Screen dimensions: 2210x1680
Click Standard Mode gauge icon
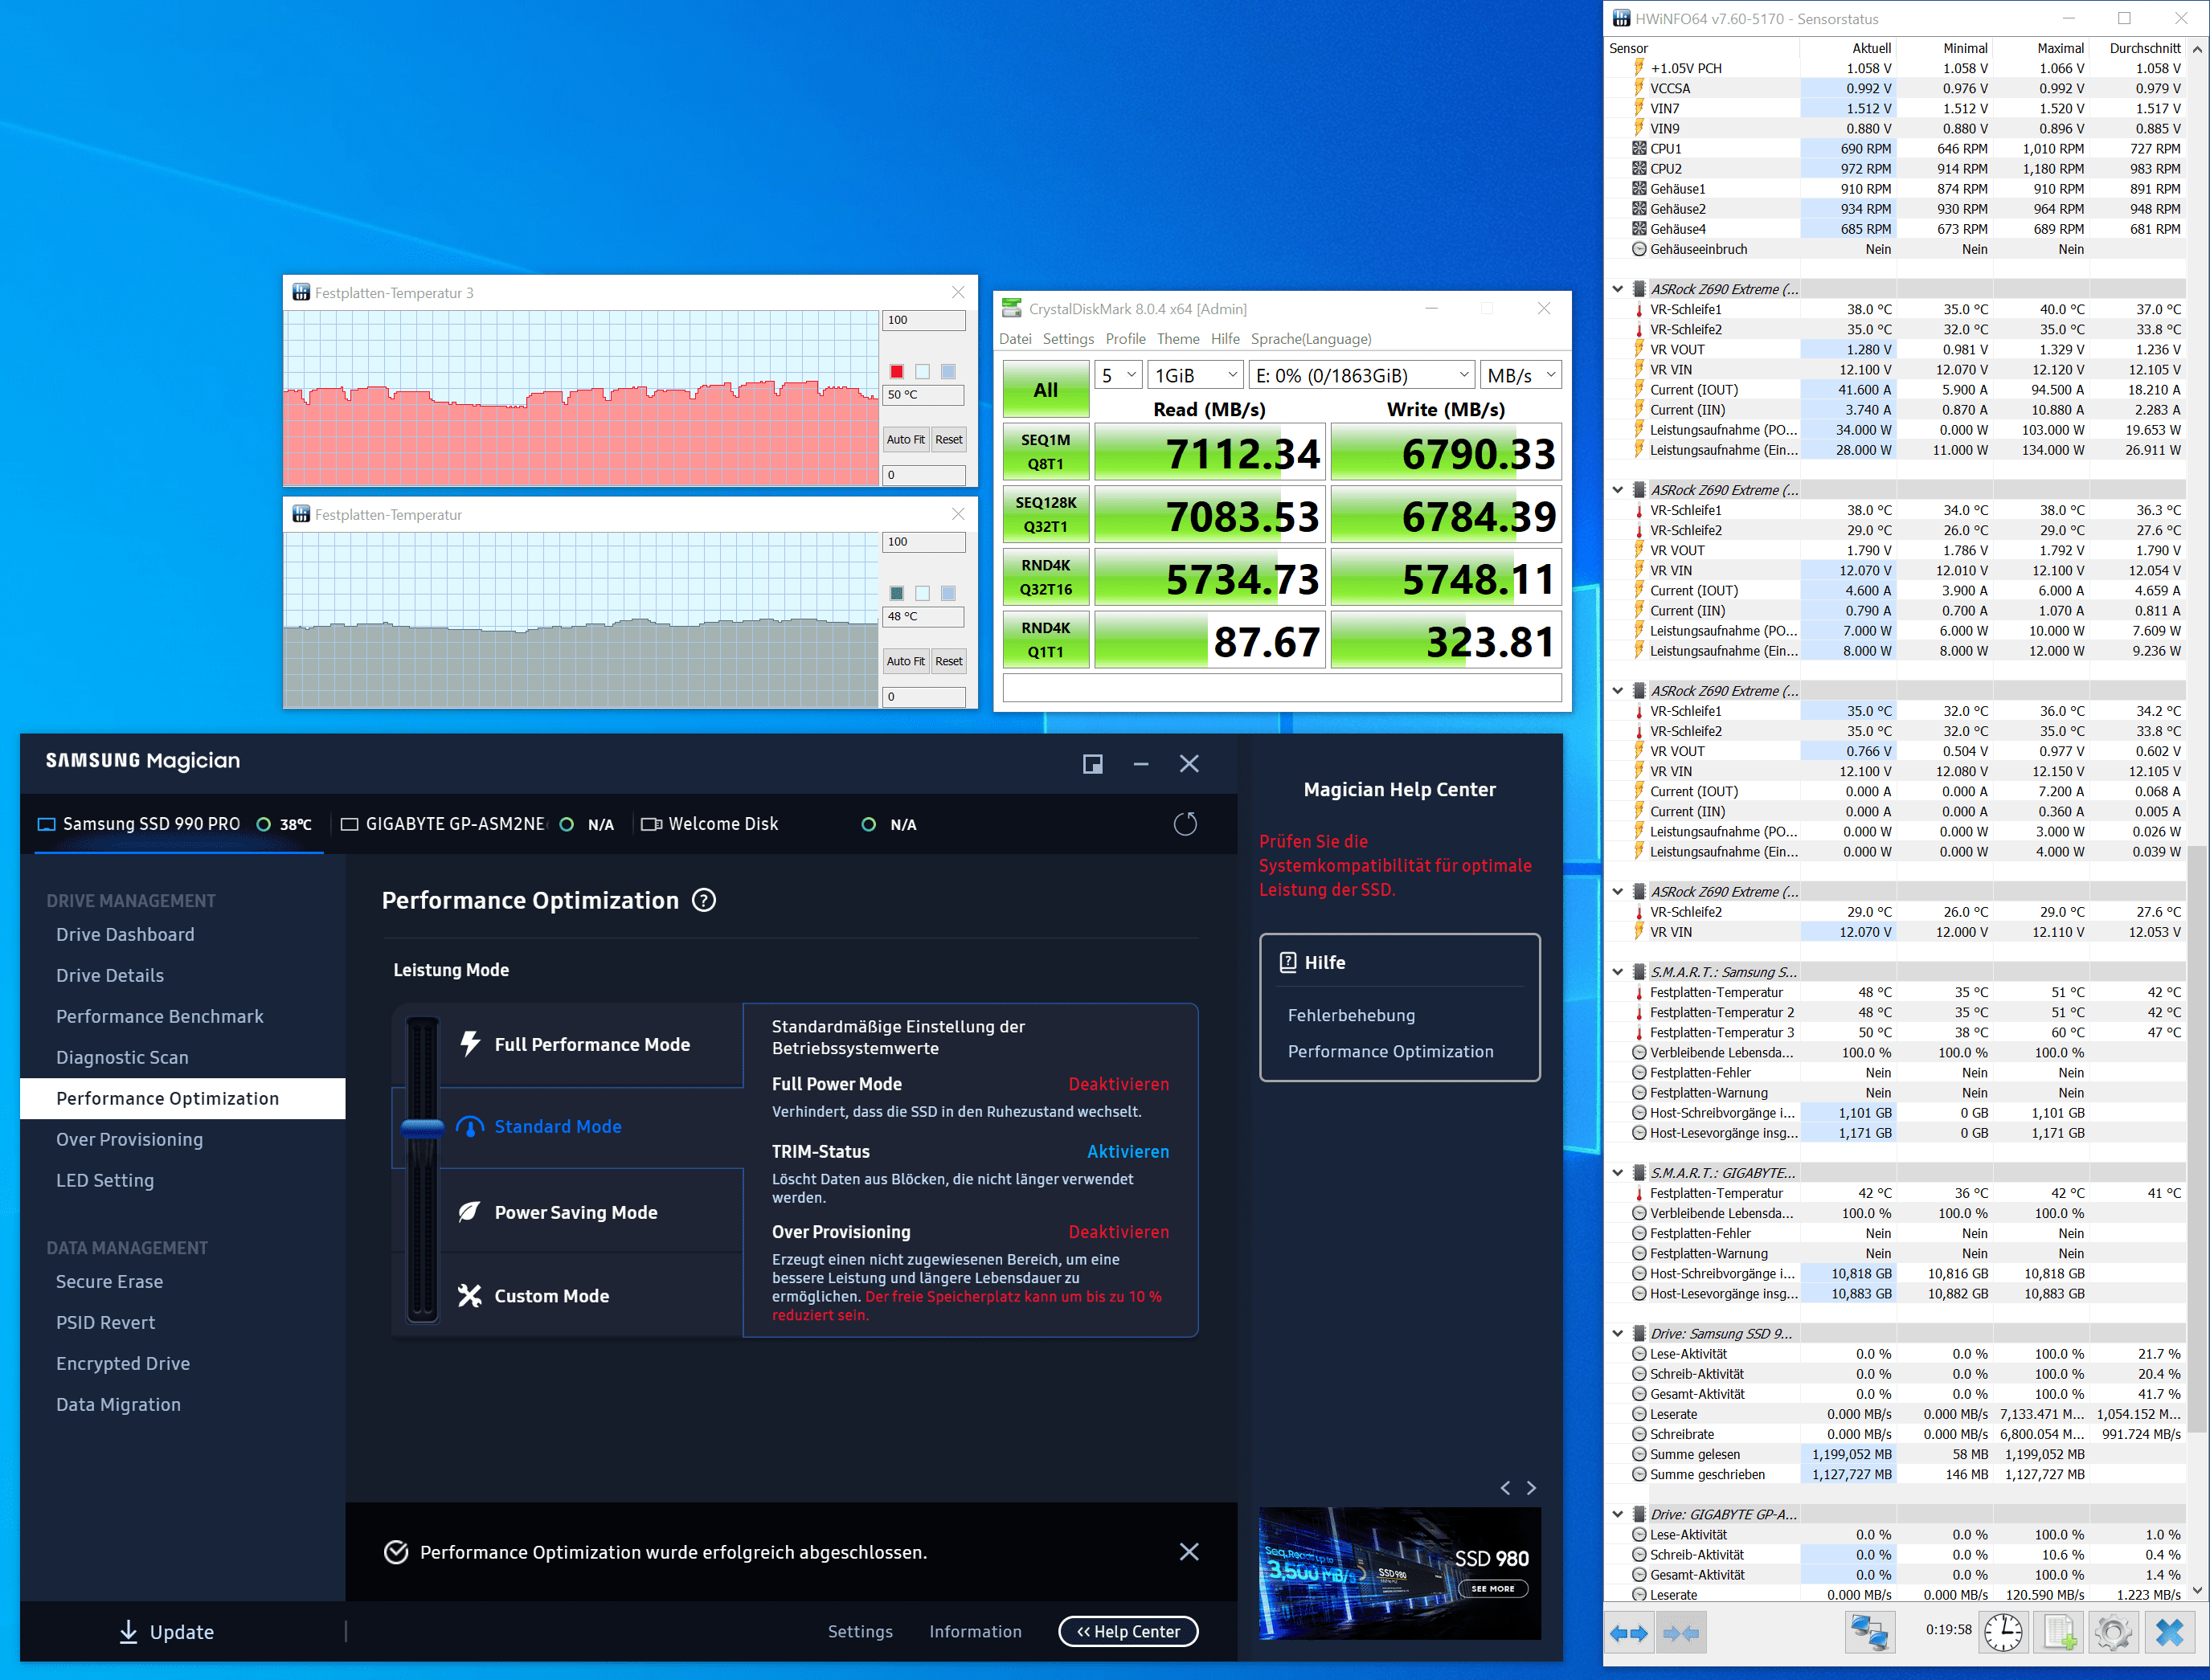[x=469, y=1127]
